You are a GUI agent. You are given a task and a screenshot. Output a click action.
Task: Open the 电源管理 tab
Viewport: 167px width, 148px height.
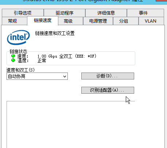click(x=98, y=21)
